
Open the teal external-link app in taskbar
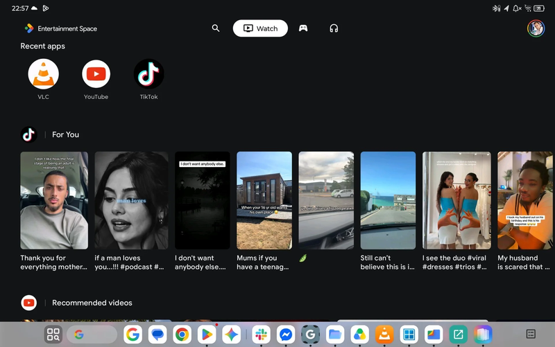coord(459,335)
